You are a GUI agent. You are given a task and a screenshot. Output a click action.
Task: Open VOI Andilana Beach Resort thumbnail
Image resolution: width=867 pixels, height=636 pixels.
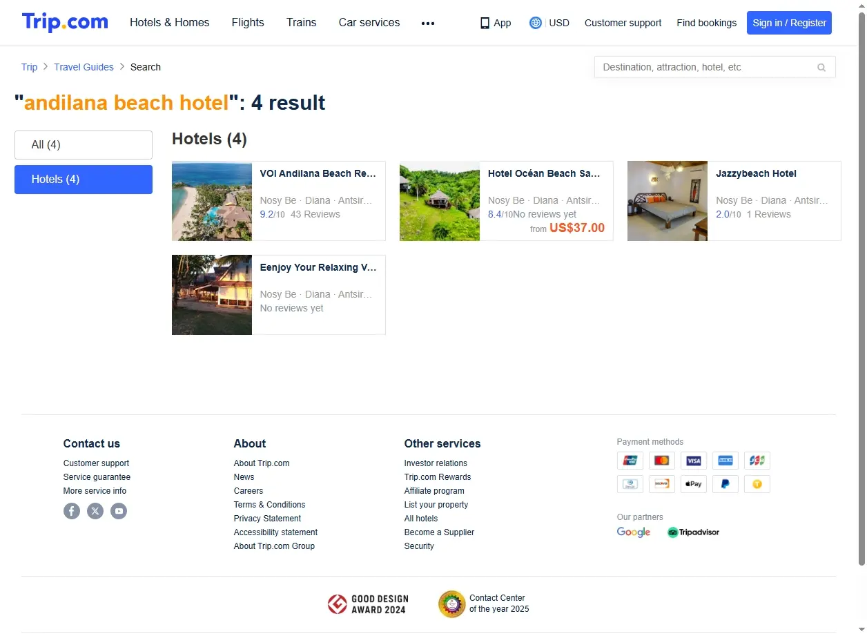pyautogui.click(x=212, y=201)
